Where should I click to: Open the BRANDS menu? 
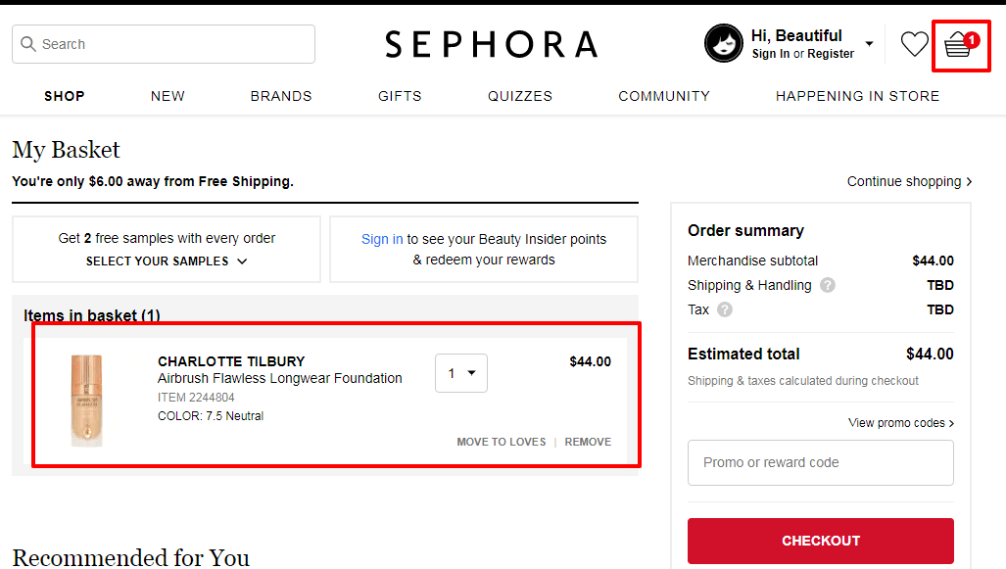click(281, 96)
